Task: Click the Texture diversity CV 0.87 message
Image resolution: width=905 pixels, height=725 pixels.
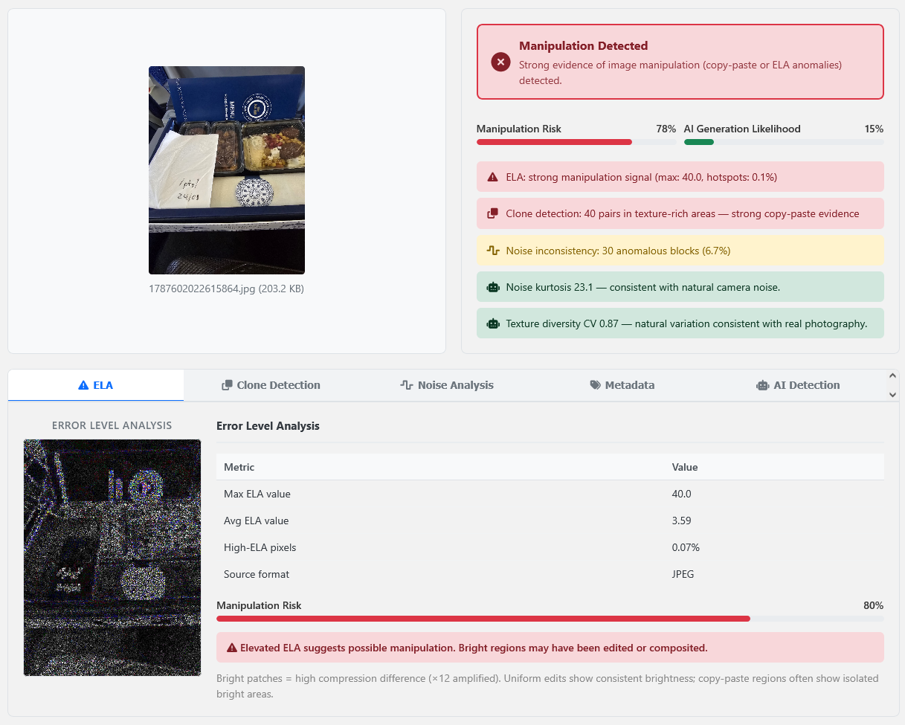Action: pyautogui.click(x=680, y=323)
